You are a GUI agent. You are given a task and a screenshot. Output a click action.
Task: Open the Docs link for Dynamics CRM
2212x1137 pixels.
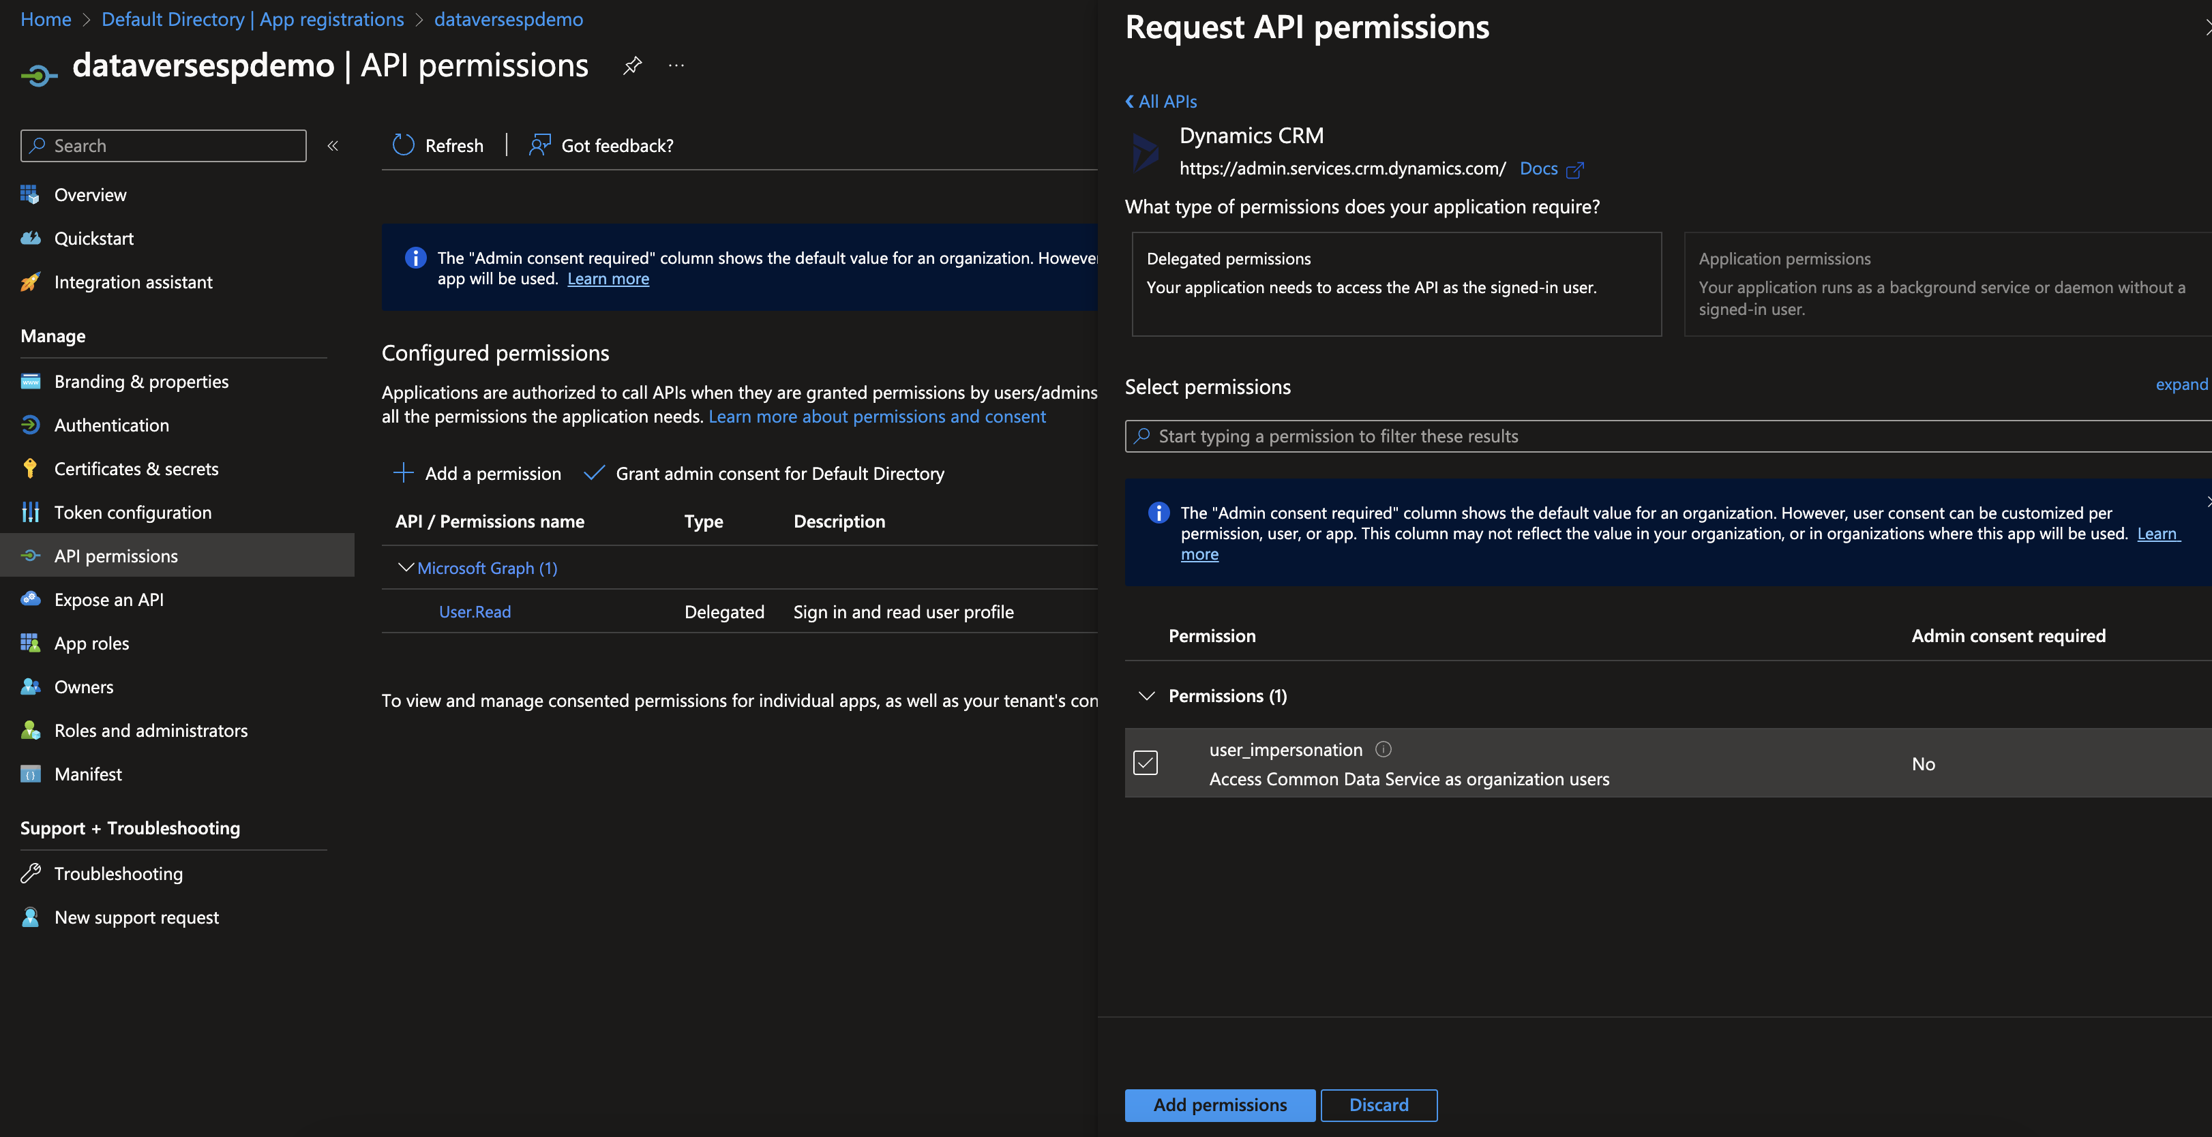click(x=1539, y=169)
